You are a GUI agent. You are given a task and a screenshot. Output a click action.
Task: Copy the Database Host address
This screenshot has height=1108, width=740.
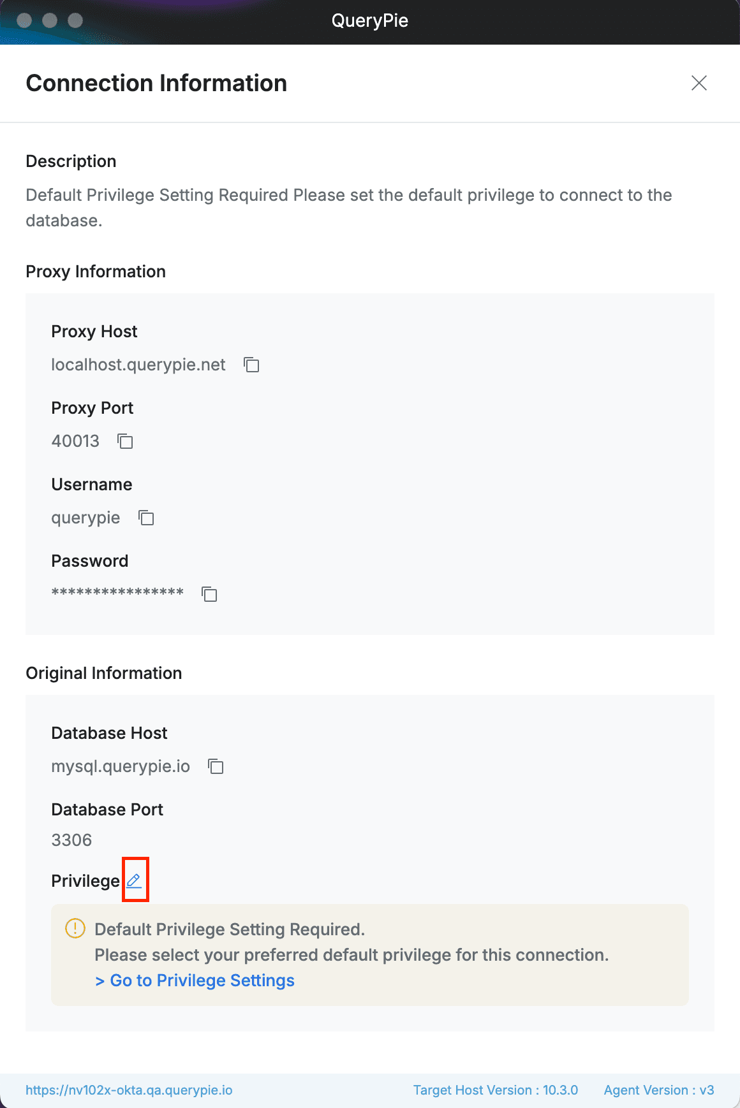click(x=216, y=766)
